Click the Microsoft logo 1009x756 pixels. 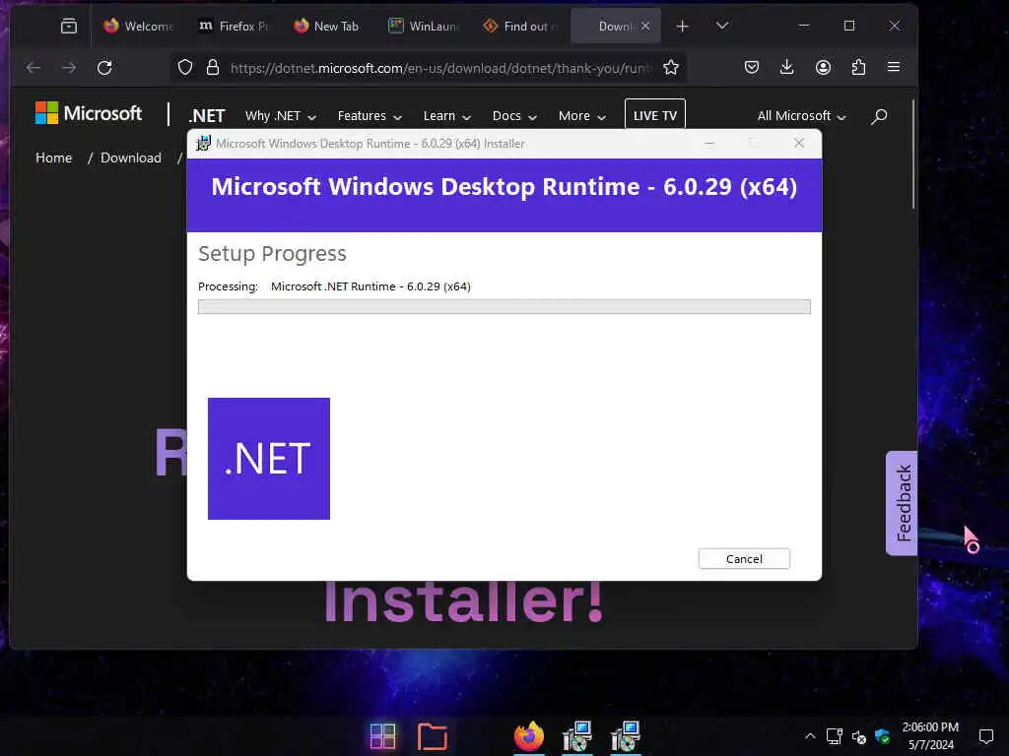pos(89,113)
